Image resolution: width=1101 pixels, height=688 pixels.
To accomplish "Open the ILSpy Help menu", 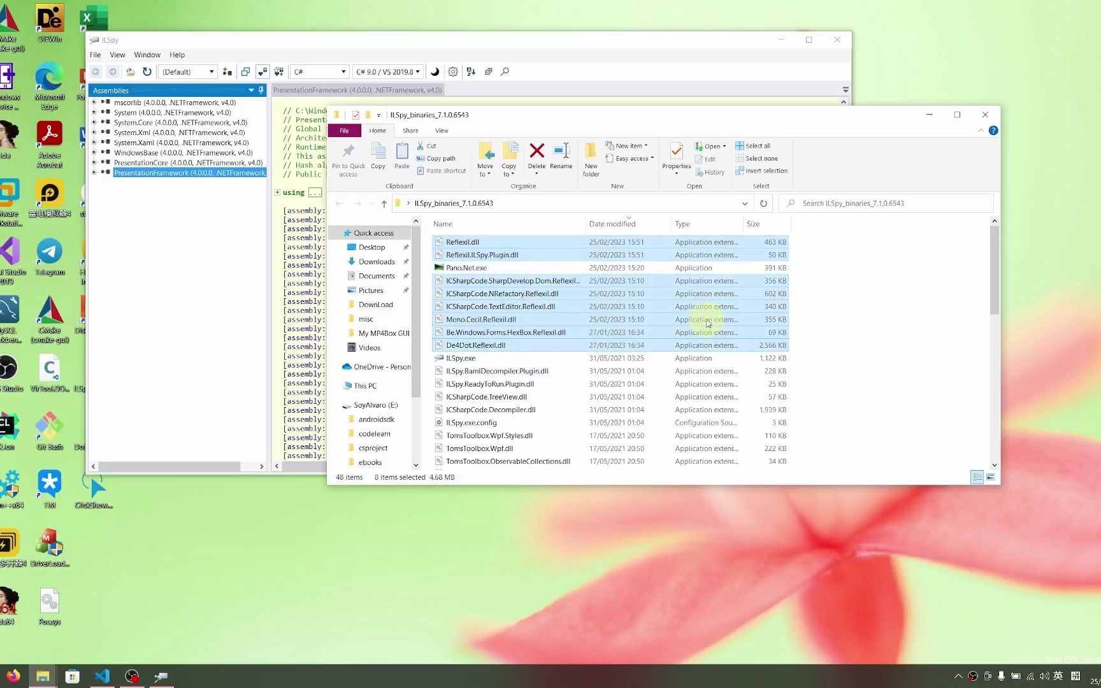I will [x=177, y=55].
